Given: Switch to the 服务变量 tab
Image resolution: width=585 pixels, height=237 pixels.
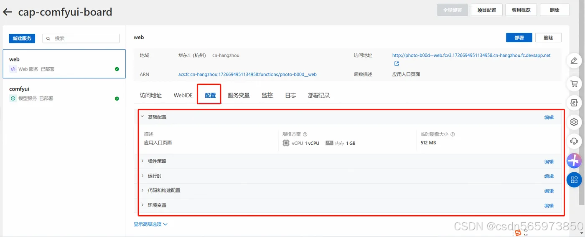Looking at the screenshot, I should coord(239,95).
